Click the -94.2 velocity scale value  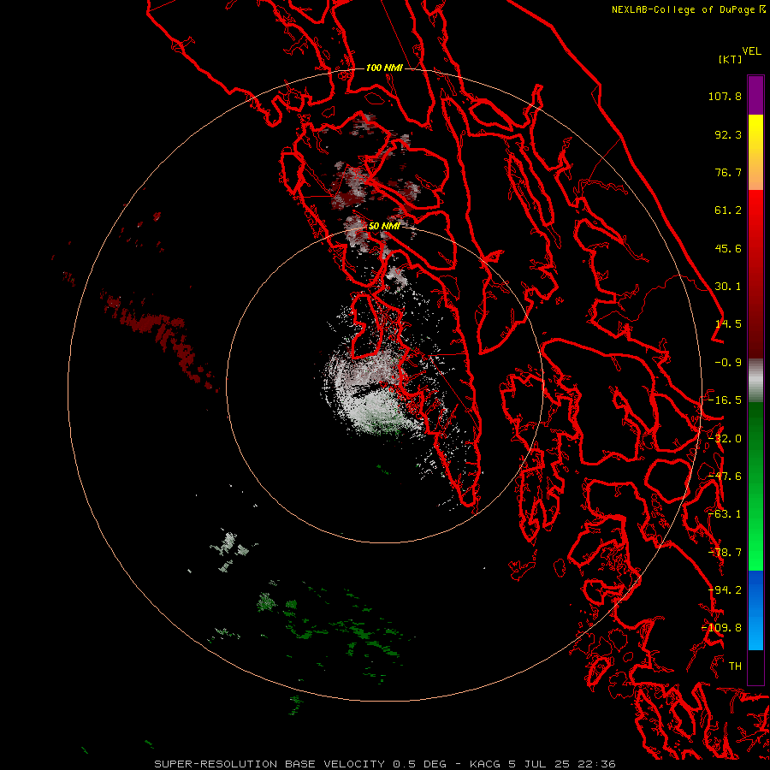pyautogui.click(x=725, y=590)
